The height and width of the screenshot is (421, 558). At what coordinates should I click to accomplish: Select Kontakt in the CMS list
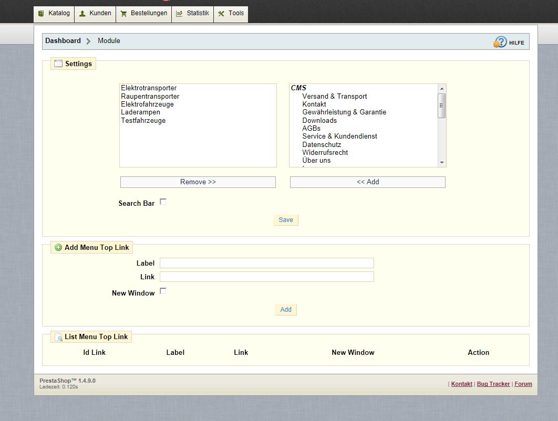pyautogui.click(x=314, y=104)
